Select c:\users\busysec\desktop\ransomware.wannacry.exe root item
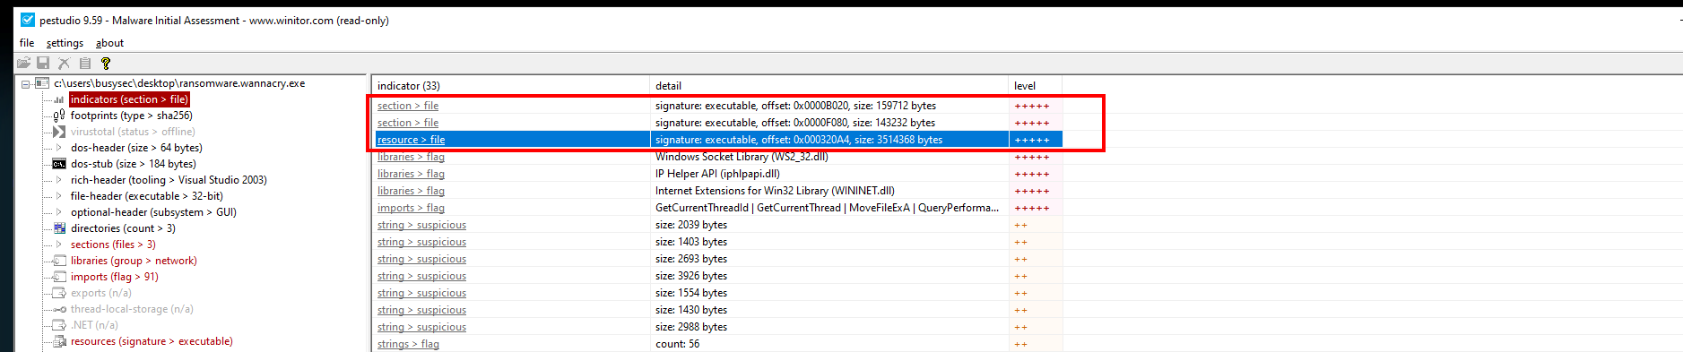 point(179,83)
